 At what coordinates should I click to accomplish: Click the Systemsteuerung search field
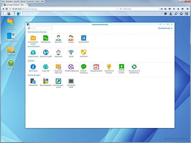pyautogui.click(x=39, y=28)
